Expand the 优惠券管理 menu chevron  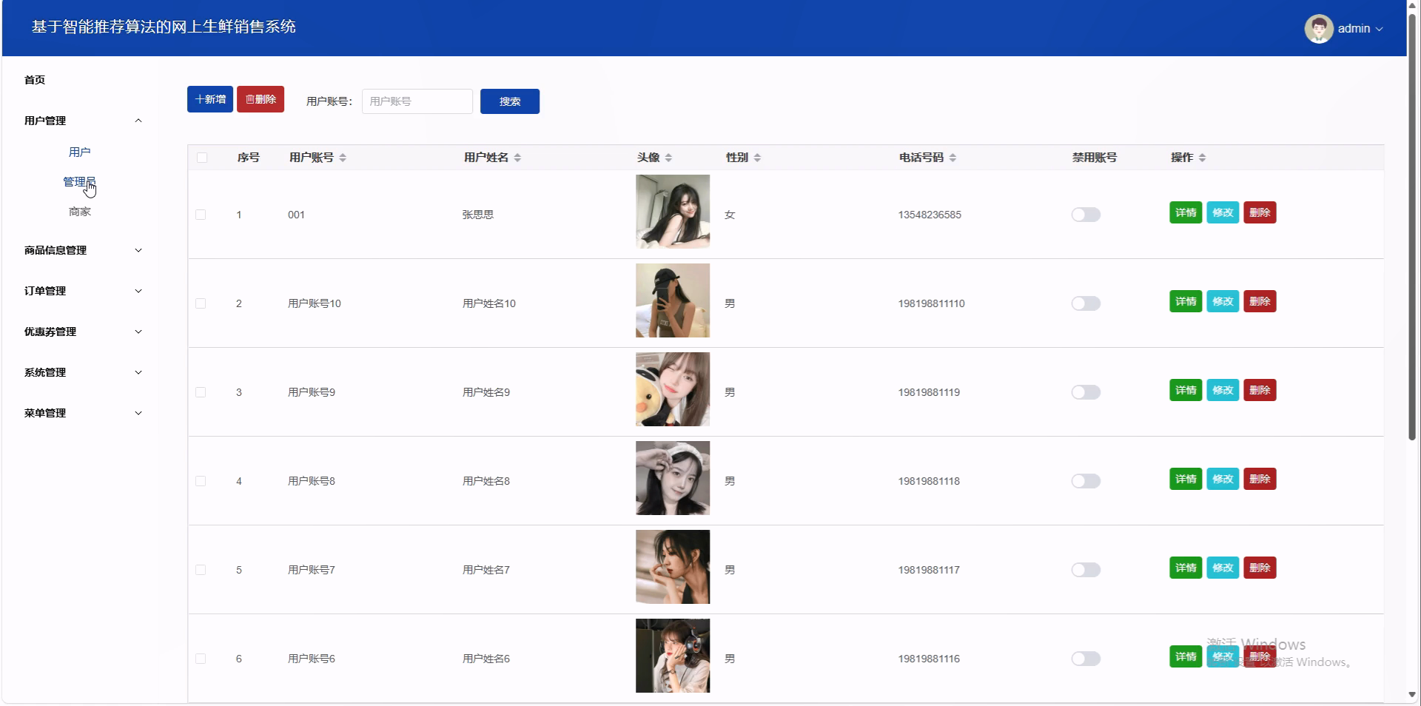[138, 332]
